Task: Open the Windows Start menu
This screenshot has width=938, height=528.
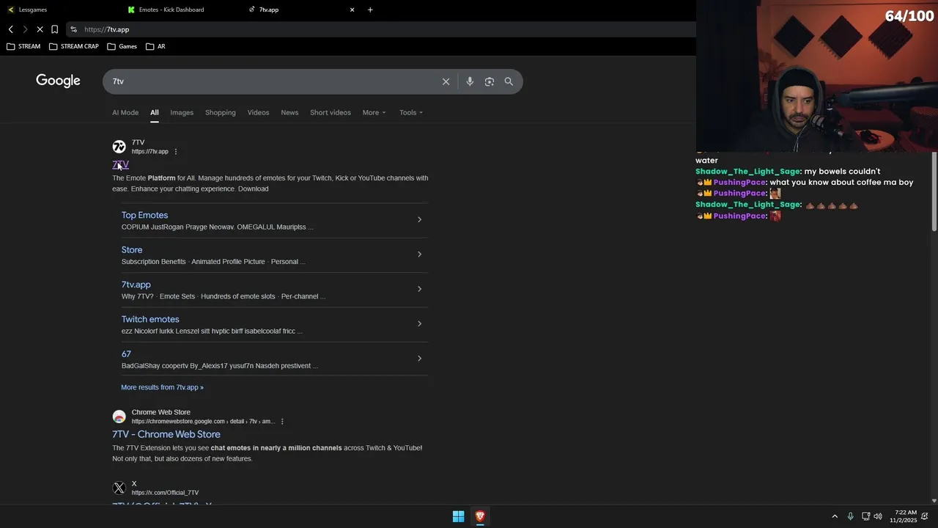Action: tap(458, 516)
